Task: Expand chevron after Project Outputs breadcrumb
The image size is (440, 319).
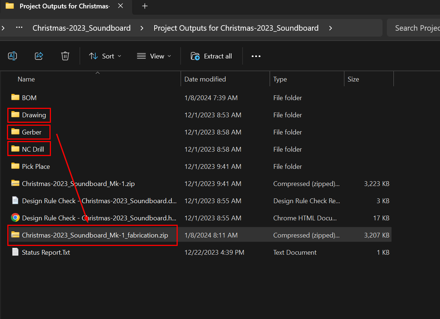Action: 331,28
